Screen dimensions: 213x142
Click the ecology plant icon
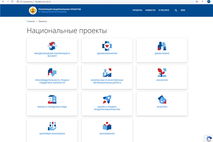[162, 73]
